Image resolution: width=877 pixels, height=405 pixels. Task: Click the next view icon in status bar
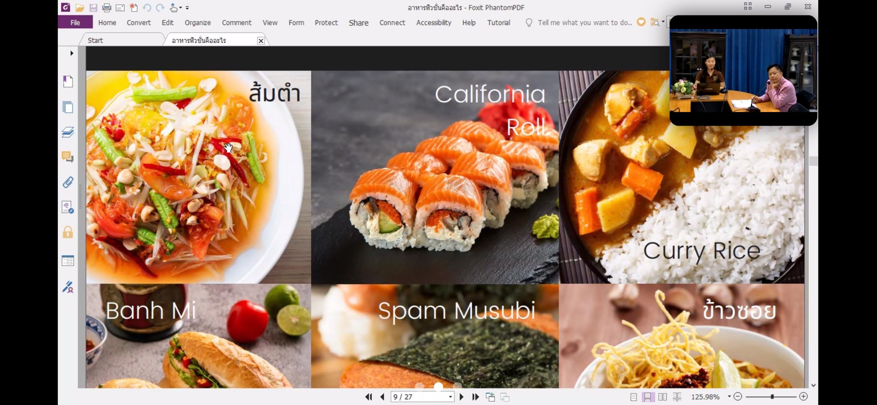[x=505, y=397]
